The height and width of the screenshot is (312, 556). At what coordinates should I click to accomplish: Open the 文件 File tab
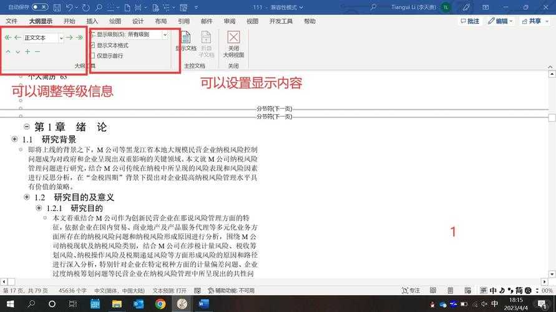click(11, 21)
